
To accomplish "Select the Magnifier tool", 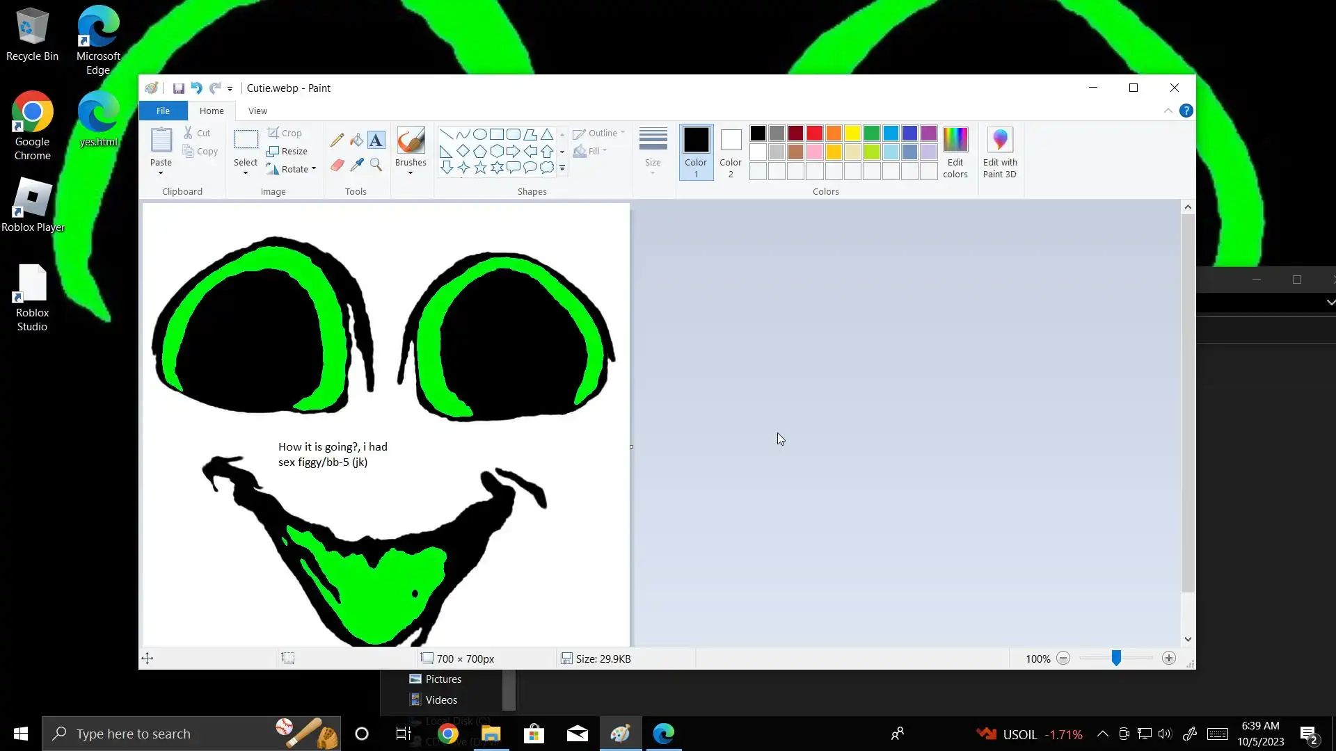I will pyautogui.click(x=376, y=165).
